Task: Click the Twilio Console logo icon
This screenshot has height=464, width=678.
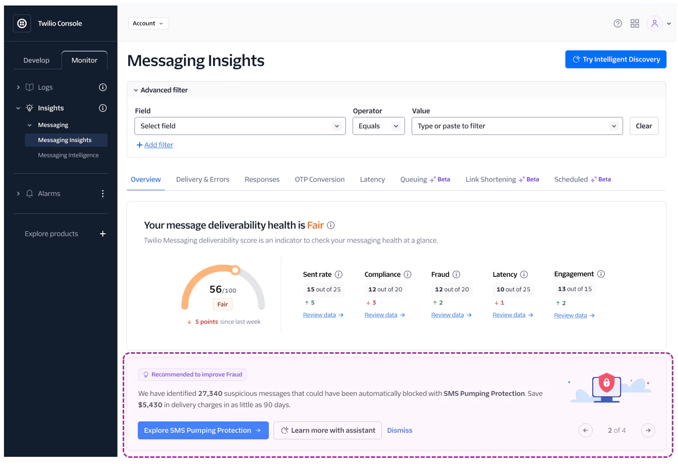Action: click(22, 24)
